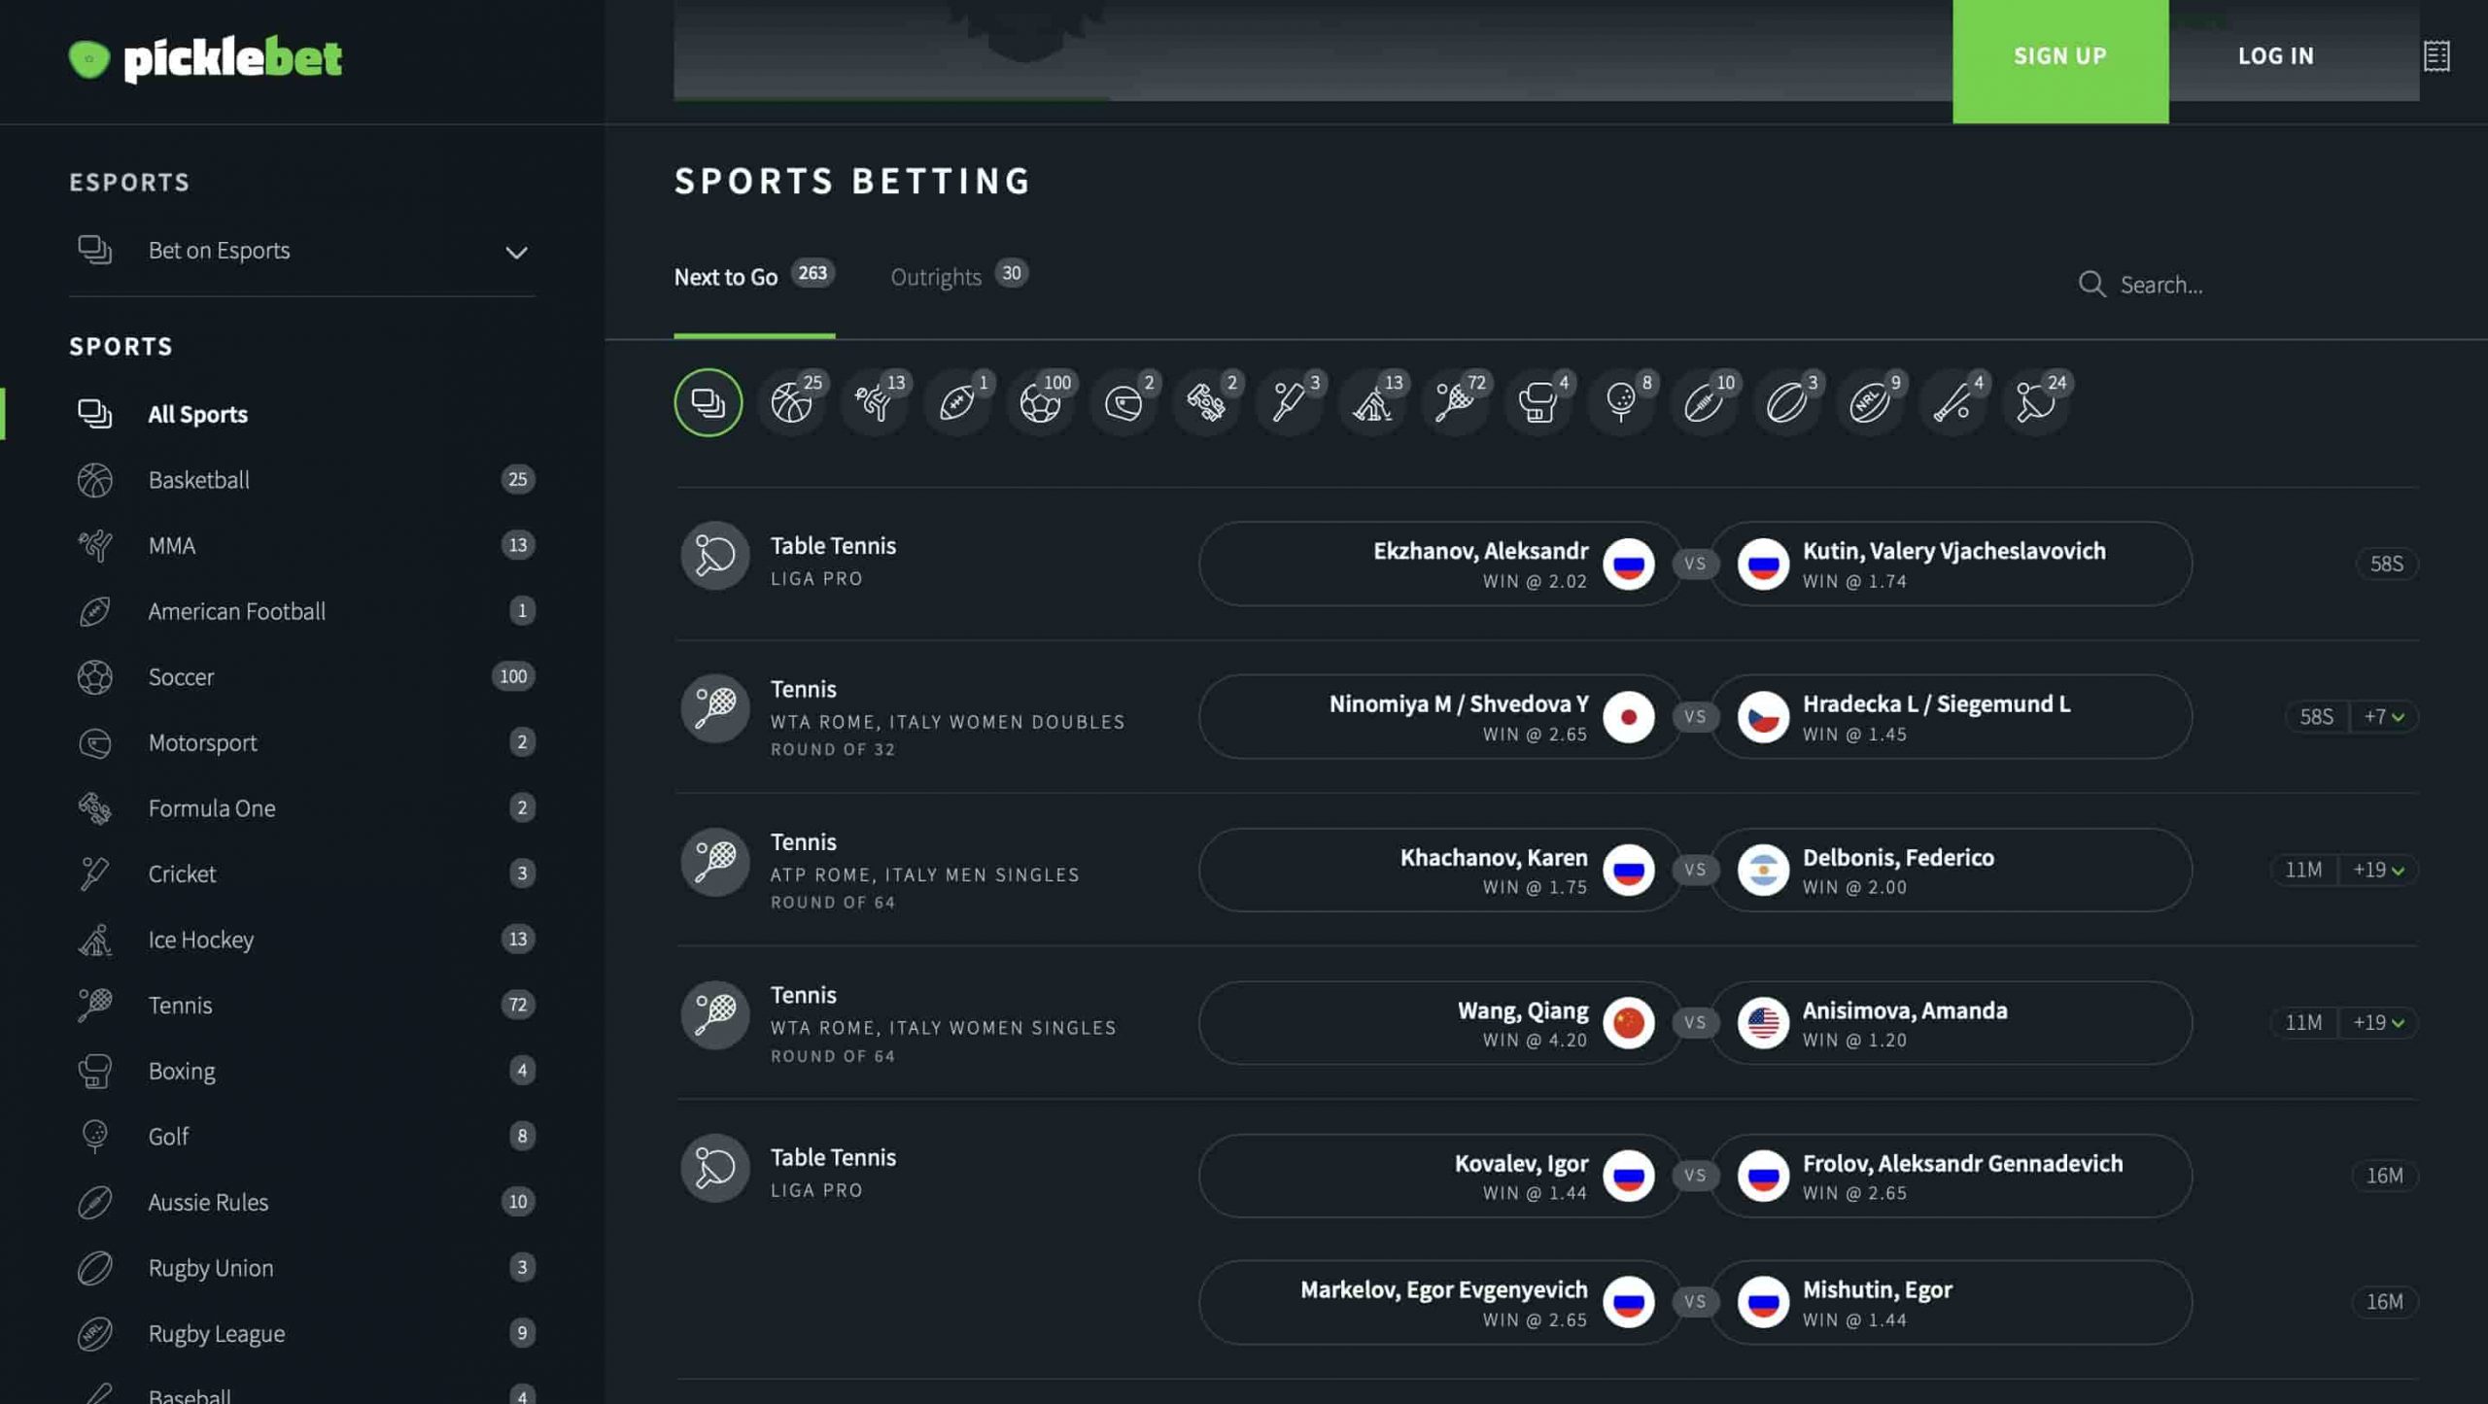Image resolution: width=2488 pixels, height=1404 pixels.
Task: Expand +7 markets for Ninomiya/Shvedova match
Action: [x=2384, y=717]
